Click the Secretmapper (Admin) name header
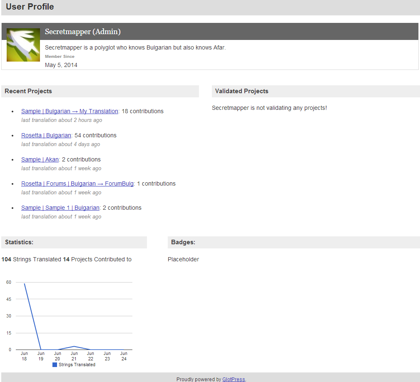Image resolution: width=420 pixels, height=382 pixels. point(83,32)
